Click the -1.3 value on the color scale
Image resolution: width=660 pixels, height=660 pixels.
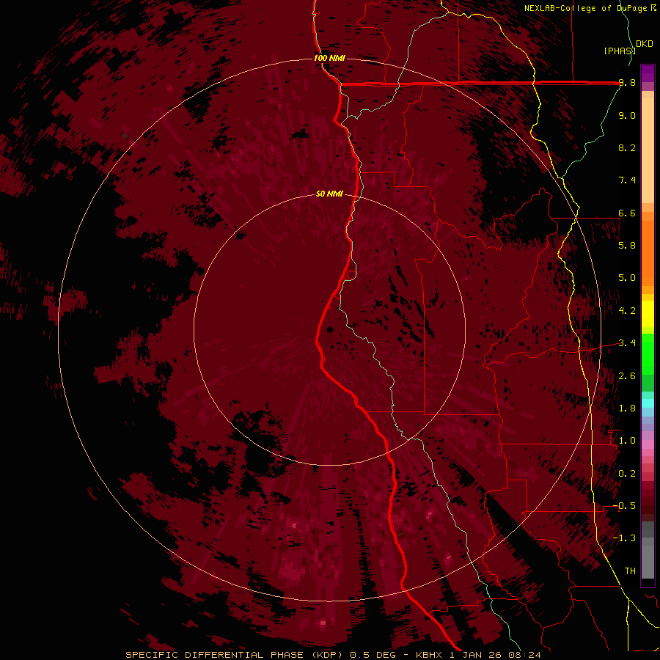(x=624, y=538)
